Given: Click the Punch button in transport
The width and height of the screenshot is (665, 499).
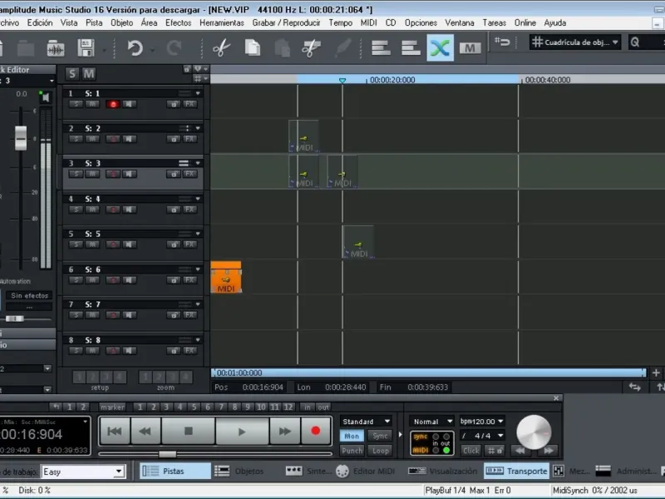Looking at the screenshot, I should pyautogui.click(x=352, y=451).
